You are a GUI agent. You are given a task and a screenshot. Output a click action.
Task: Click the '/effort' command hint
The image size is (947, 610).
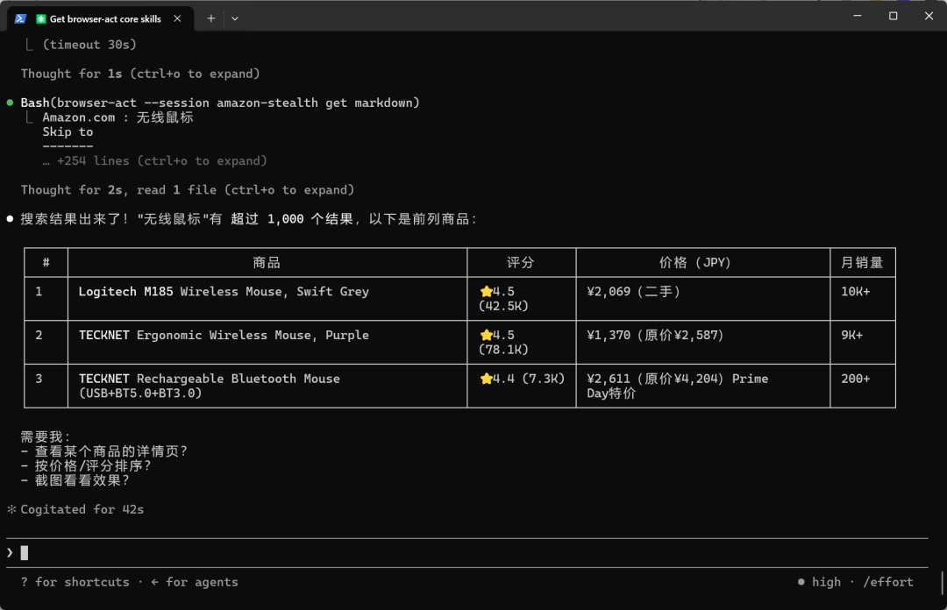[x=887, y=582]
